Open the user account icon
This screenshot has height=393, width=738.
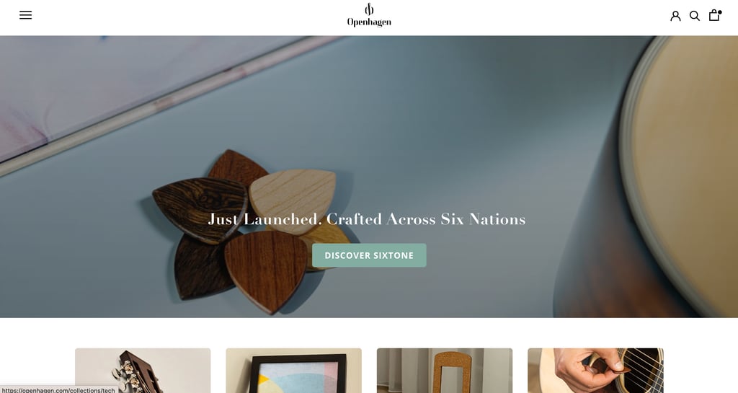pyautogui.click(x=675, y=16)
